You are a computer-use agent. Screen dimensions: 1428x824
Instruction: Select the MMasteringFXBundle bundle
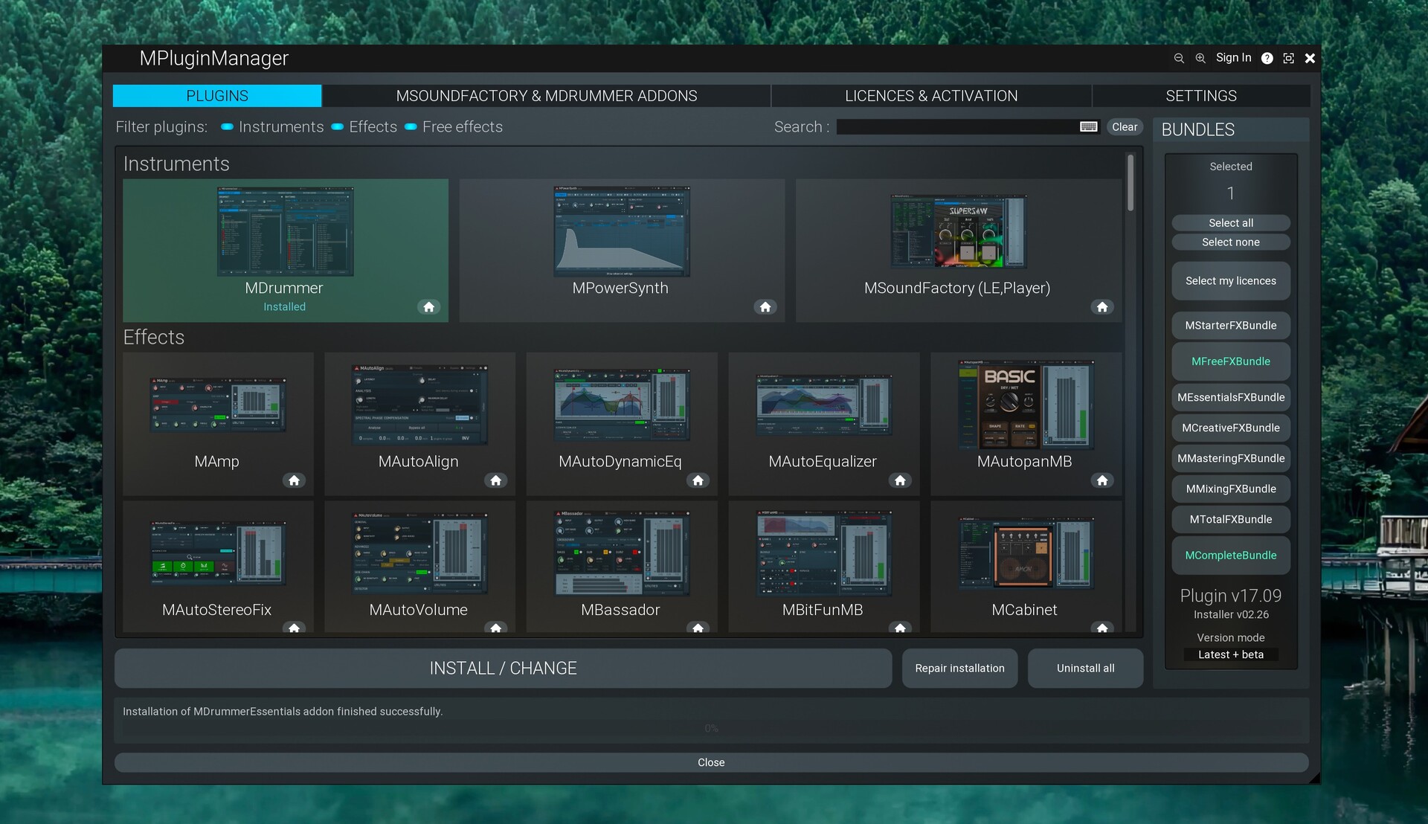(x=1231, y=459)
